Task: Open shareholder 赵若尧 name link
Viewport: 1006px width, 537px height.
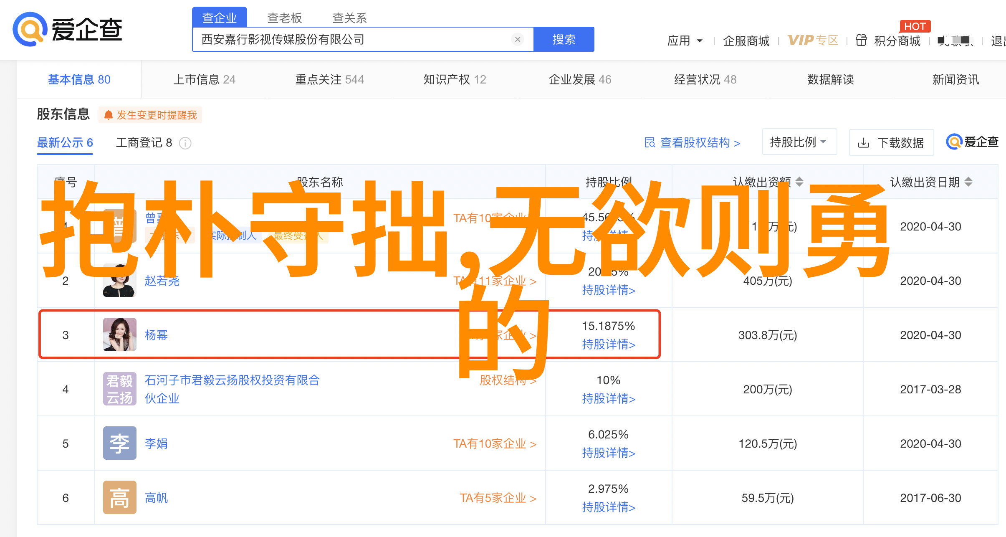Action: (162, 281)
